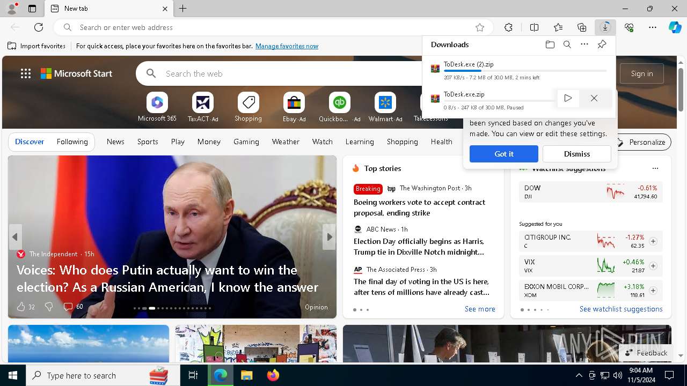This screenshot has width=687, height=386.
Task: Go to next carousel story
Action: [329, 237]
